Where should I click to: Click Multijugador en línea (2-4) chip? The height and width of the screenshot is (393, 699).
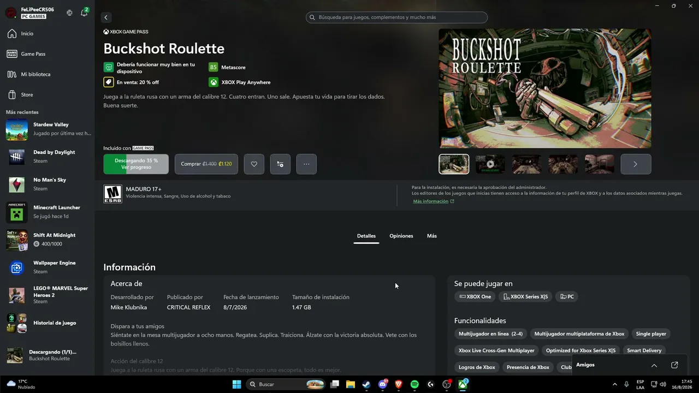490,334
